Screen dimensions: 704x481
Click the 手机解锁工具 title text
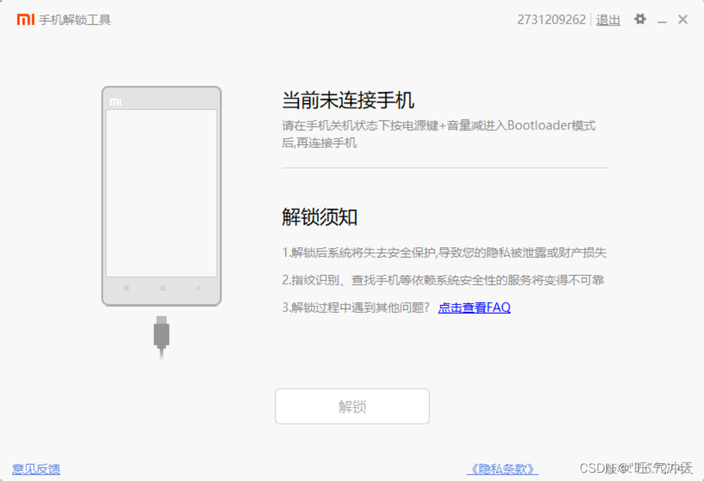click(74, 20)
